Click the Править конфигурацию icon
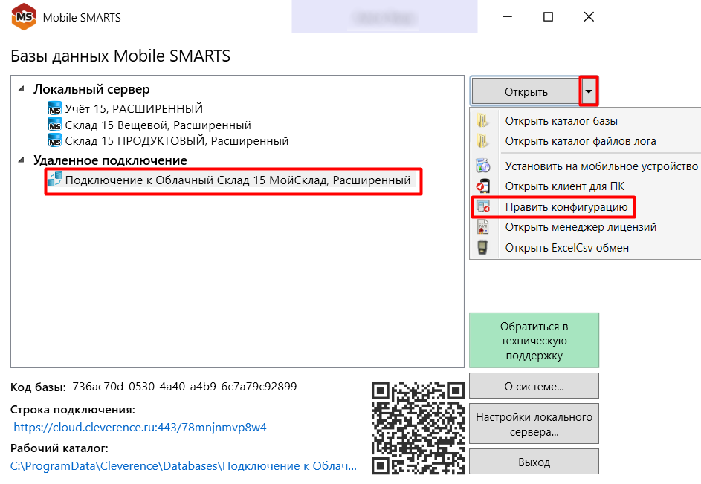This screenshot has height=484, width=701. click(x=483, y=206)
